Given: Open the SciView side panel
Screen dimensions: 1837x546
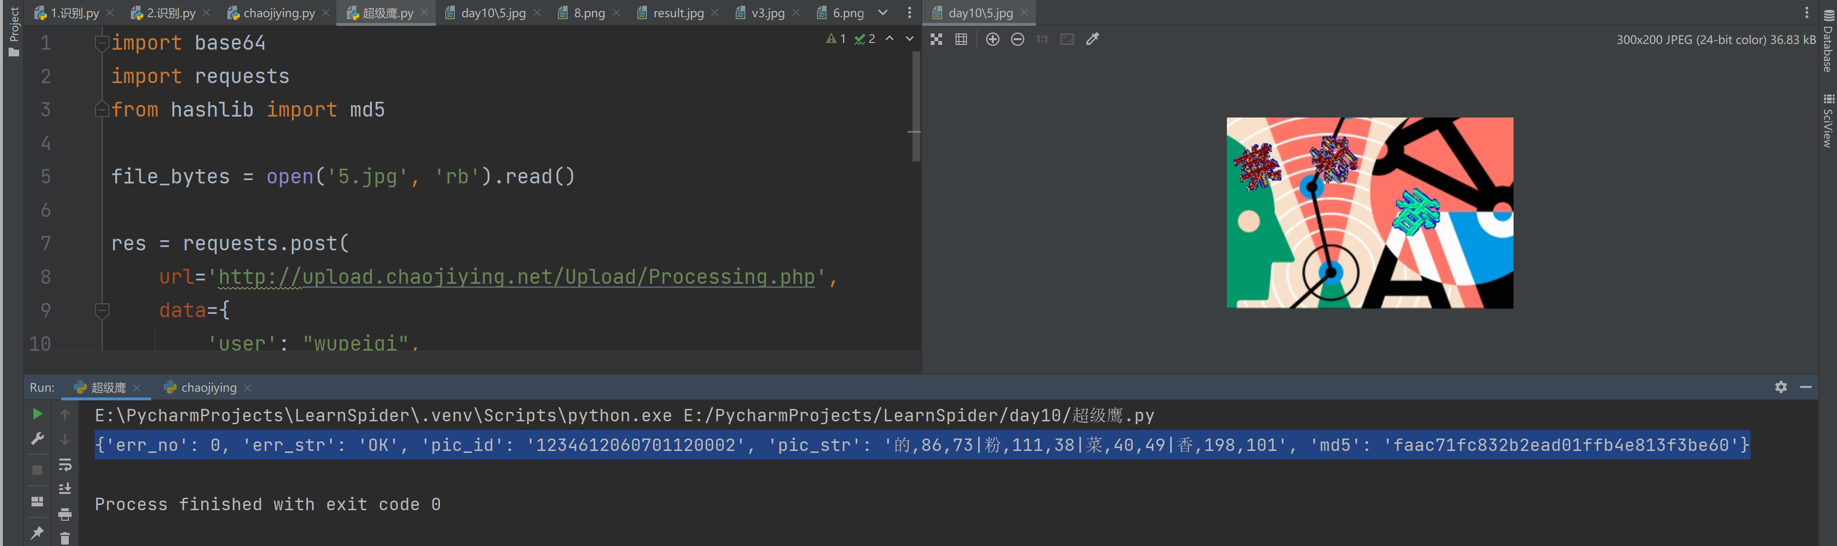Looking at the screenshot, I should (x=1828, y=120).
